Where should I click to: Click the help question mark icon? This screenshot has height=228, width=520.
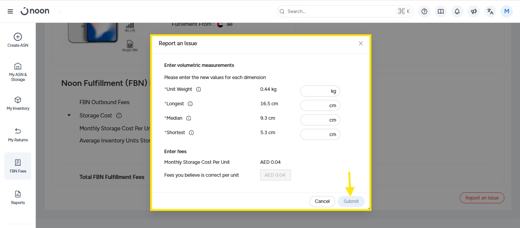[424, 11]
